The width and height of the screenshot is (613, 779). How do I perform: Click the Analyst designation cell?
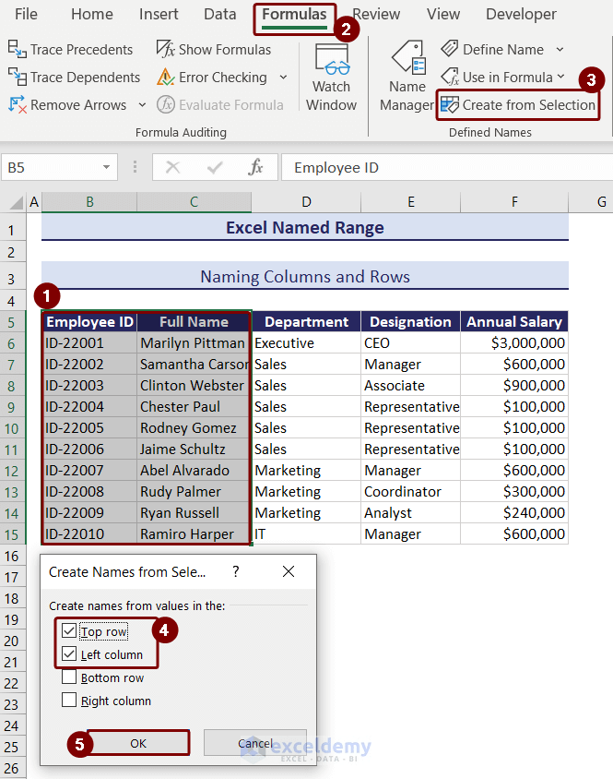[410, 512]
